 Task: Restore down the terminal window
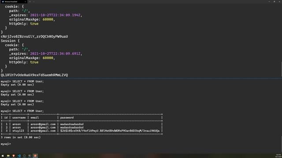click(x=274, y=2)
